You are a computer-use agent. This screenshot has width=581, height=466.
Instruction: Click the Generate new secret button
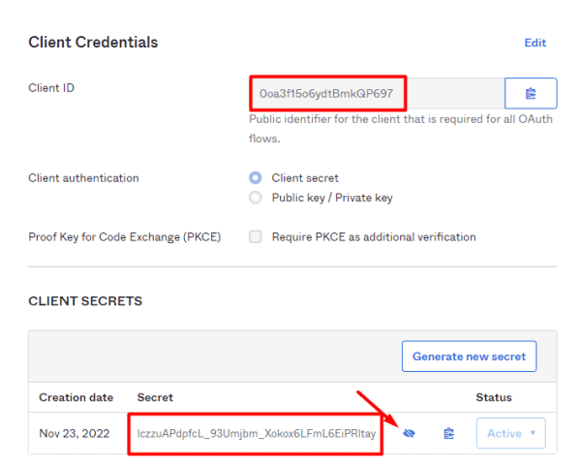[x=469, y=357]
